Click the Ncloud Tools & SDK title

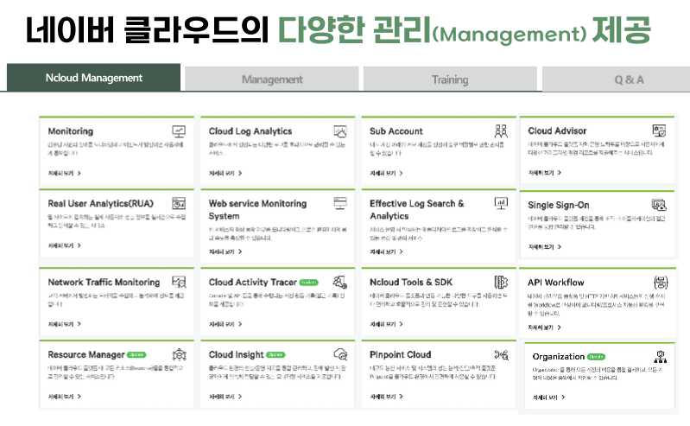(x=411, y=282)
